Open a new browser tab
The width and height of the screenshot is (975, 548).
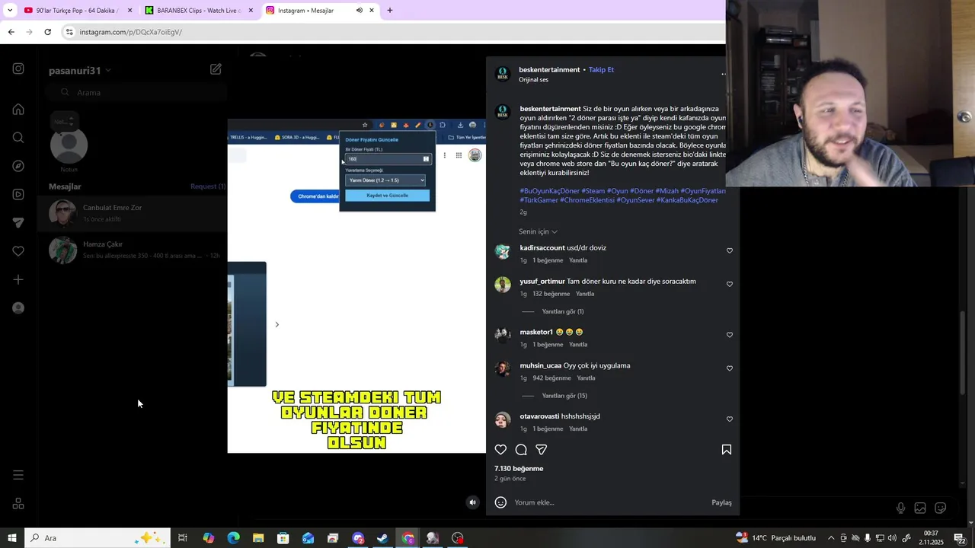point(390,11)
